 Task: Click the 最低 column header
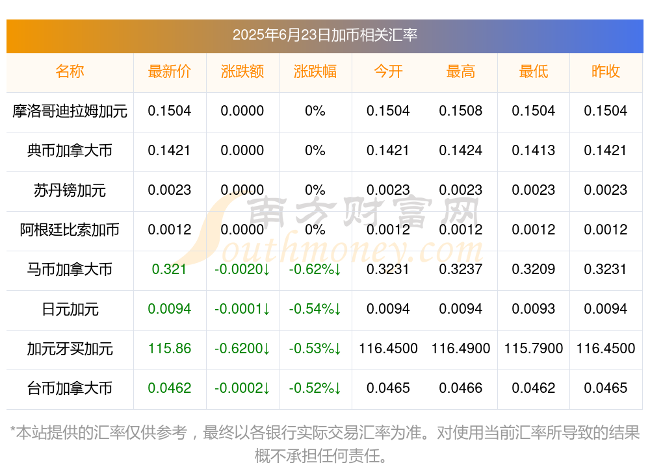[534, 71]
